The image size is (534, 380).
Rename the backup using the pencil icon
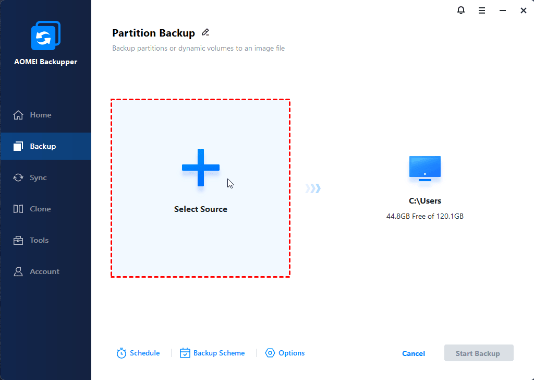point(205,32)
